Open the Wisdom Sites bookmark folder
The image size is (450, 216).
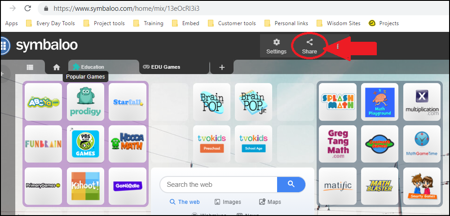click(x=338, y=23)
